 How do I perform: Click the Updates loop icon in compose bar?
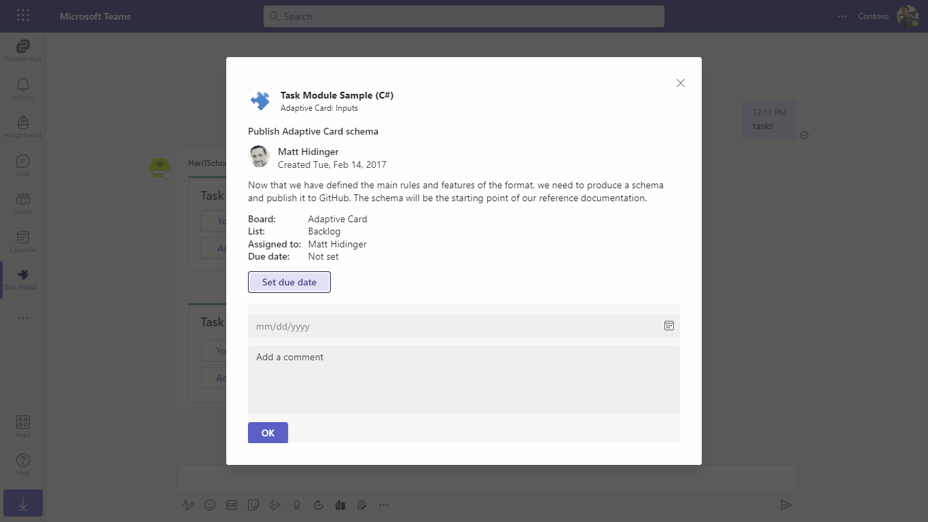318,505
